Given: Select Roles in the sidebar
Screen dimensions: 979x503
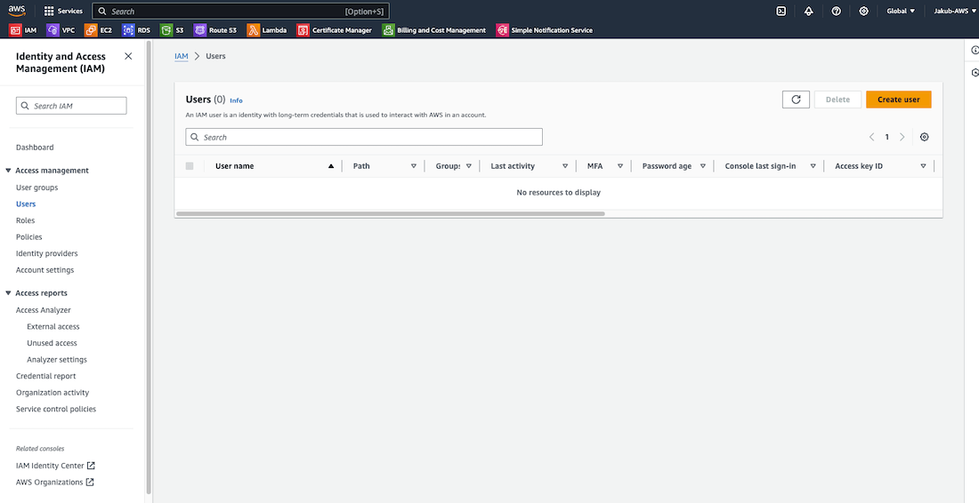Looking at the screenshot, I should 26,220.
